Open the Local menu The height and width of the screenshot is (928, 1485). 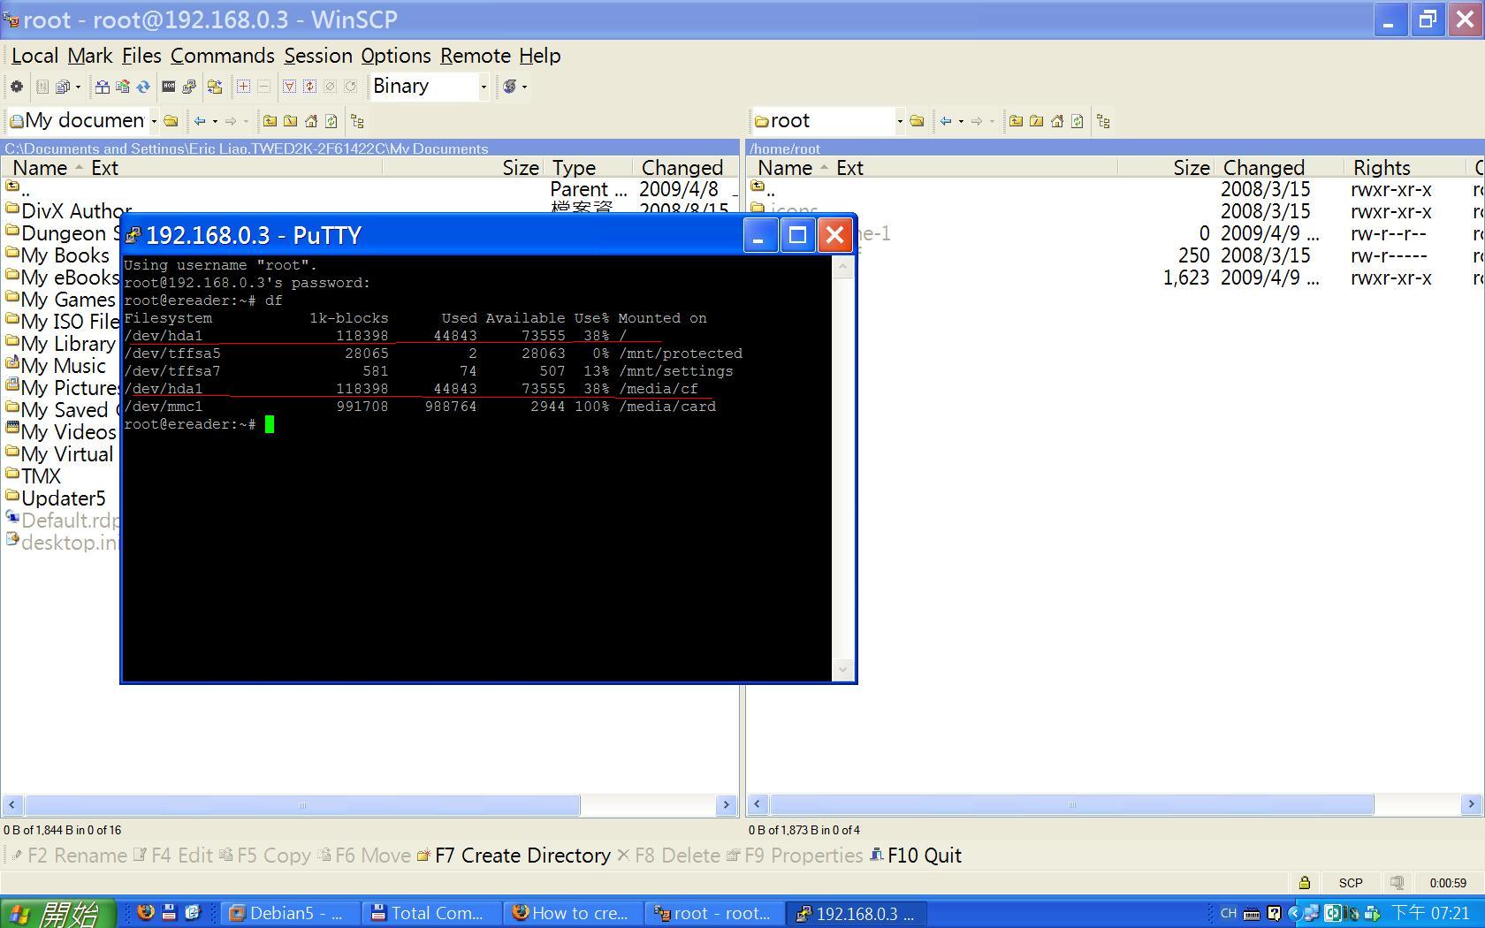coord(34,56)
